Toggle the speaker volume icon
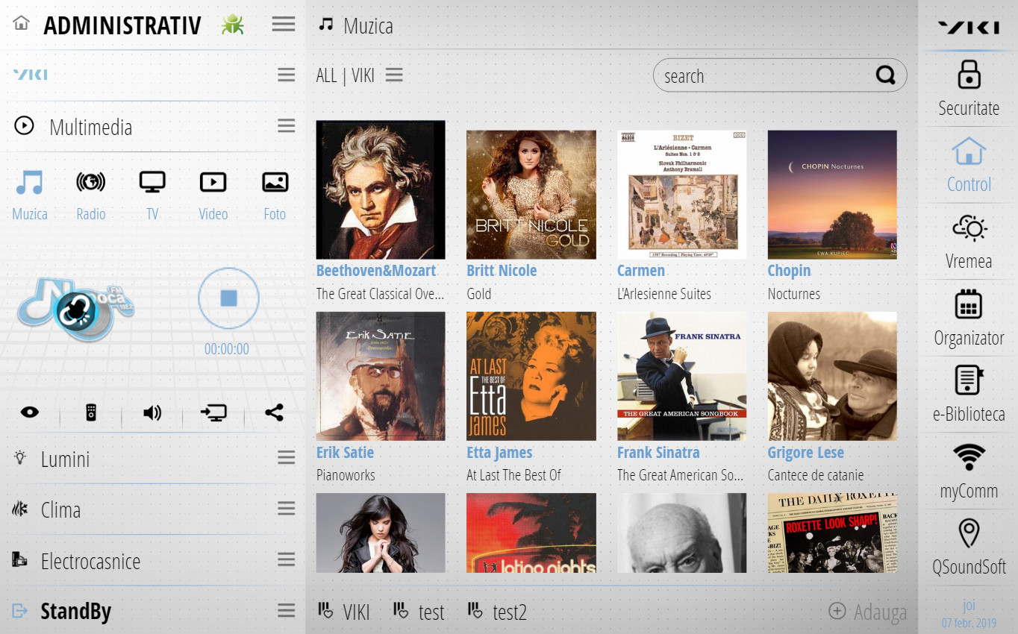This screenshot has width=1018, height=634. tap(152, 411)
